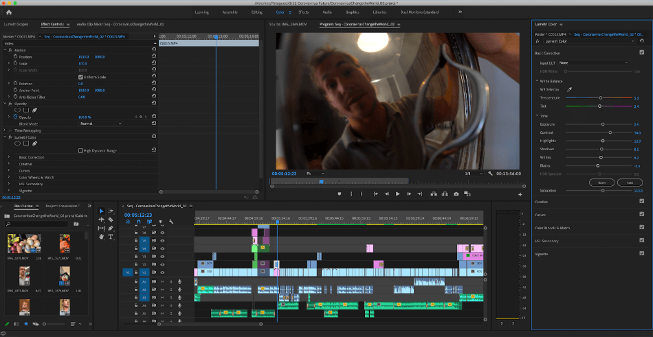The height and width of the screenshot is (337, 653).
Task: Expand Basic Correction in Effect Controls
Action: pos(9,157)
